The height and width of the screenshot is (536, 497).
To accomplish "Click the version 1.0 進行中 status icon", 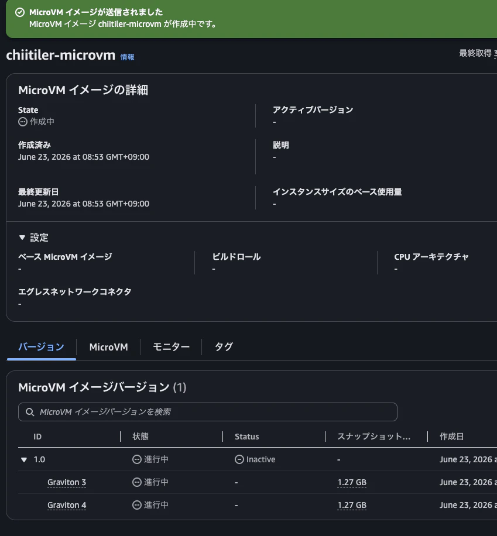I will (x=137, y=459).
